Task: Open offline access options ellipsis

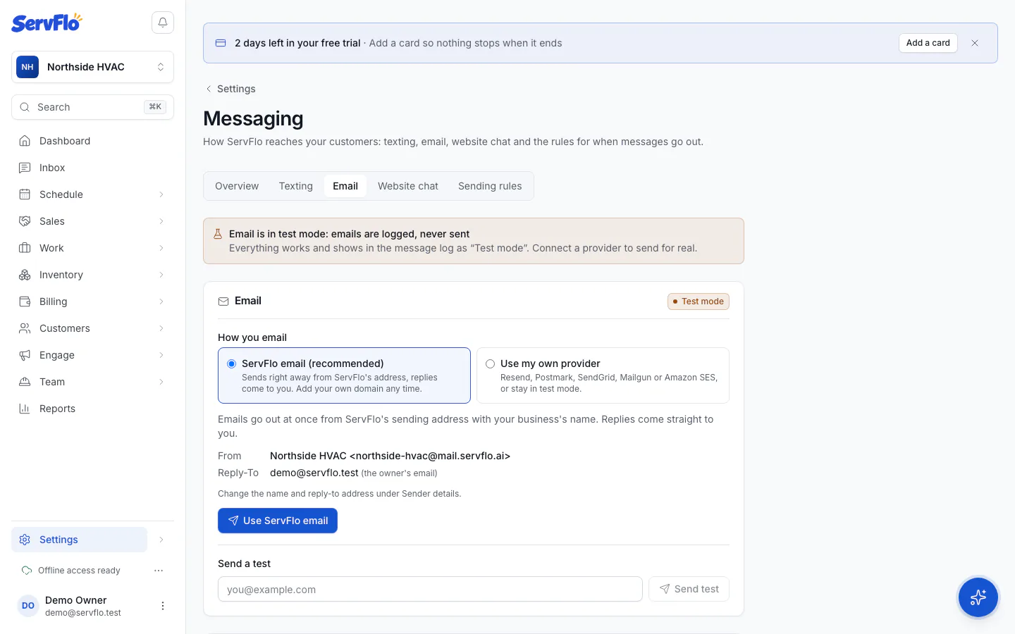Action: point(159,571)
